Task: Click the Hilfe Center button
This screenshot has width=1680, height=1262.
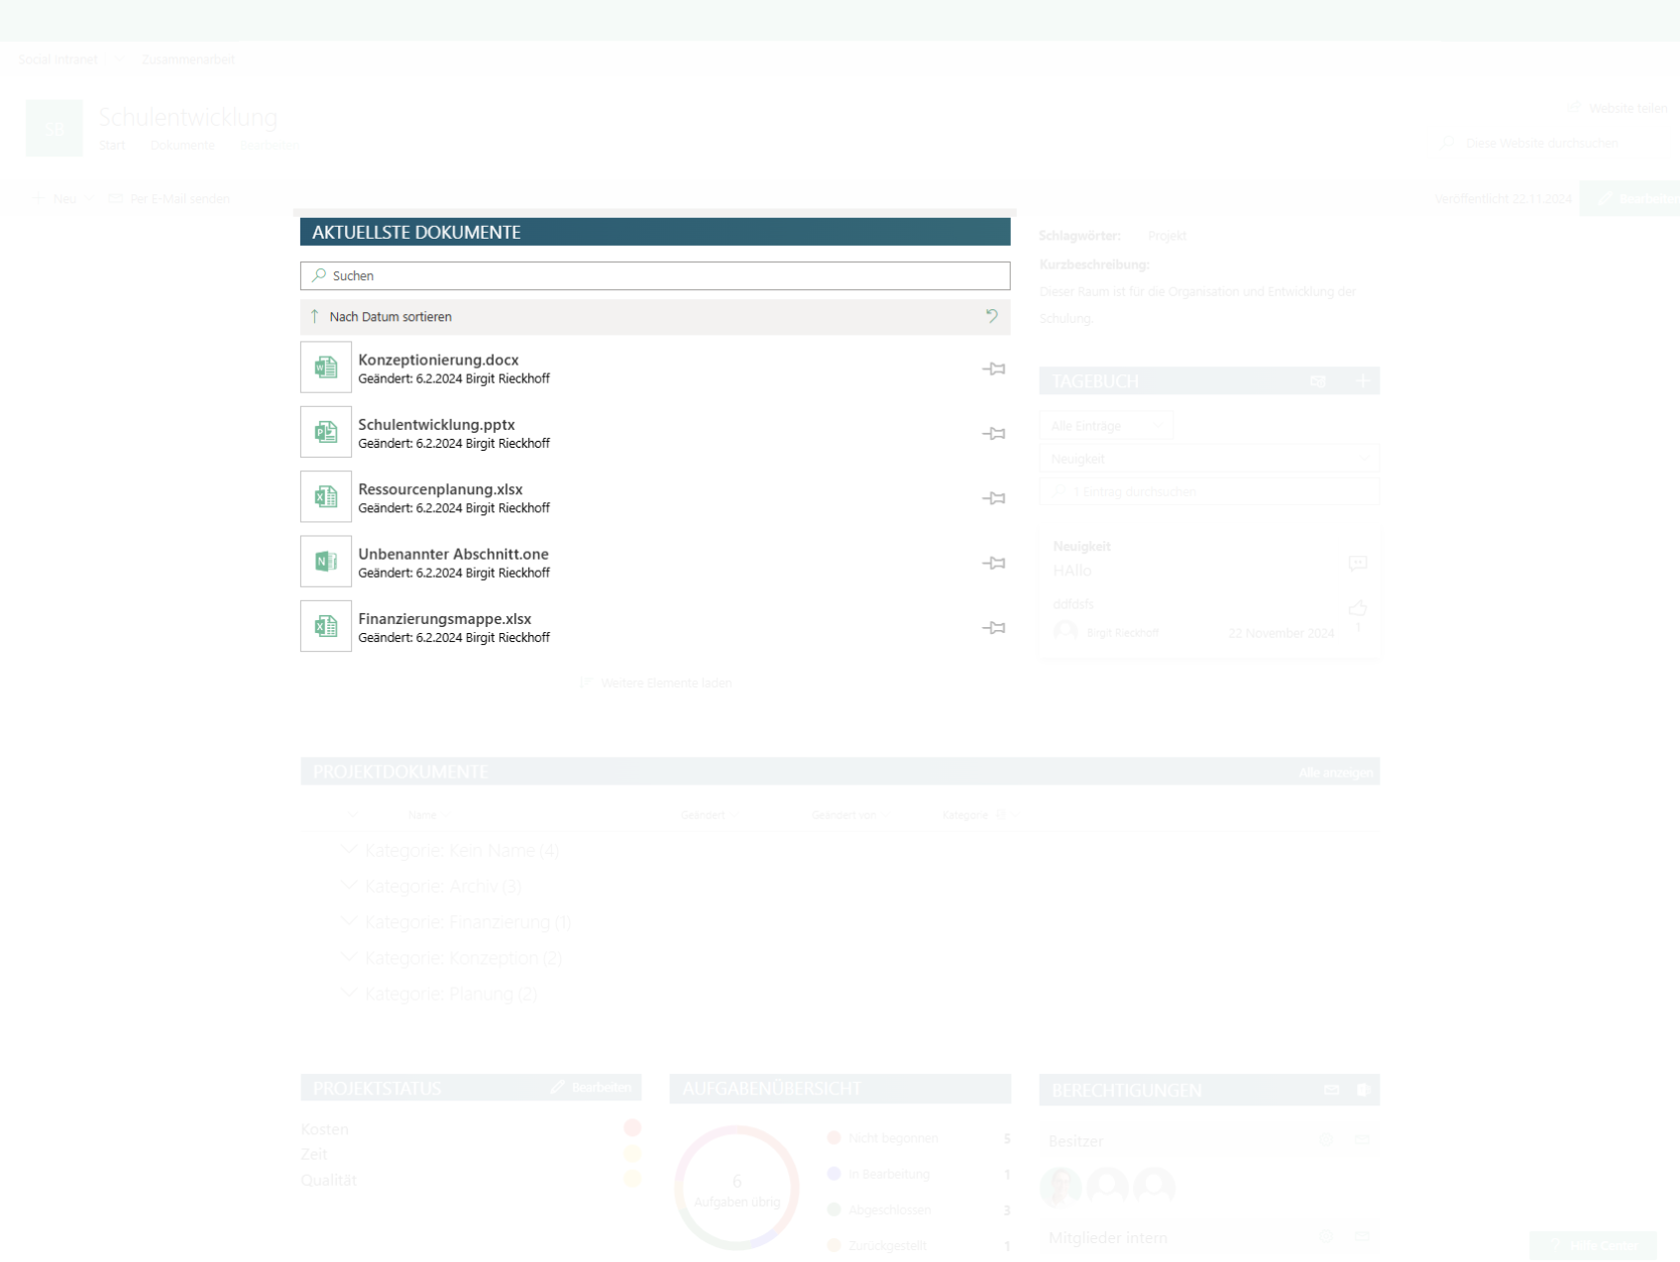Action: coord(1594,1245)
